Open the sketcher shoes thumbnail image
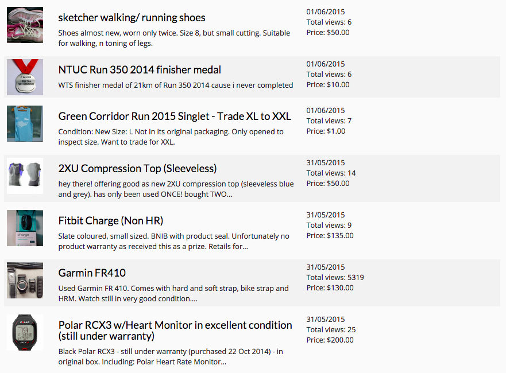This screenshot has height=373, width=506. coord(25,25)
